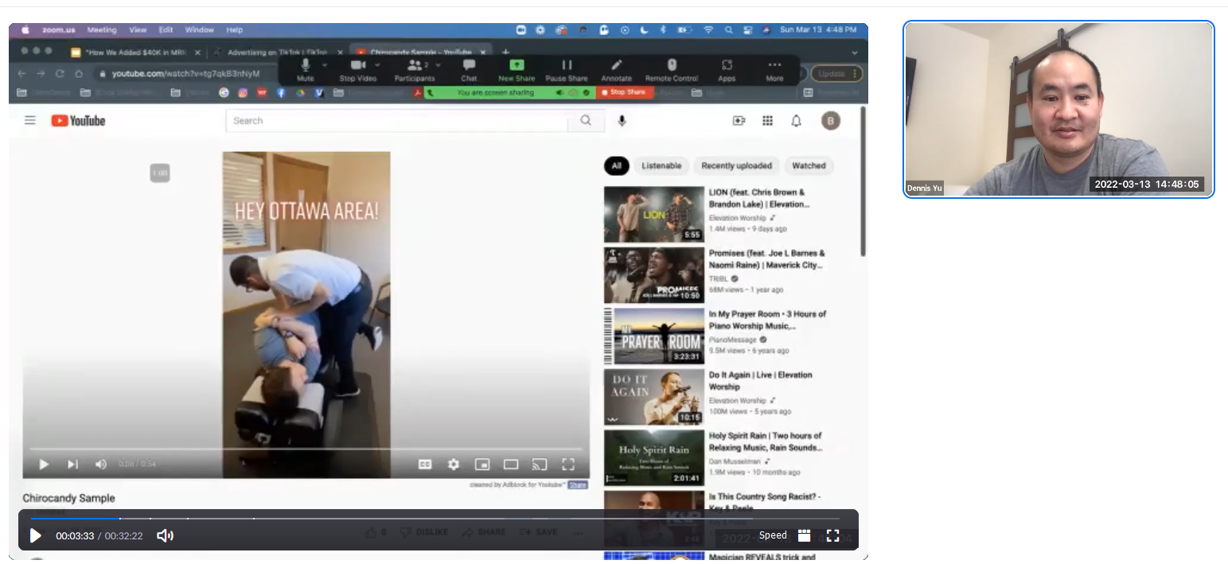The image size is (1228, 564).
Task: Toggle Stop Video in Zoom toolbar
Action: 358,69
